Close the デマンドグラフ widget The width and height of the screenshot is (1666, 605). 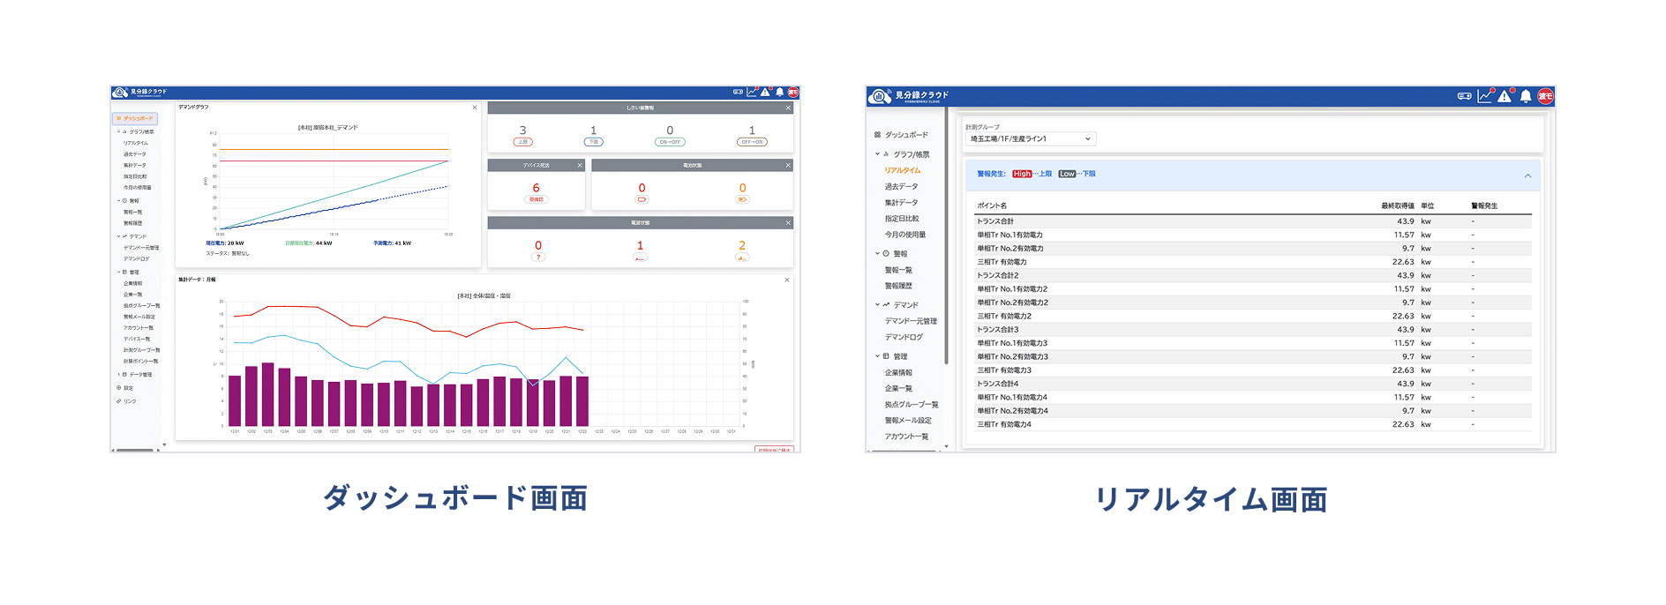pyautogui.click(x=475, y=108)
